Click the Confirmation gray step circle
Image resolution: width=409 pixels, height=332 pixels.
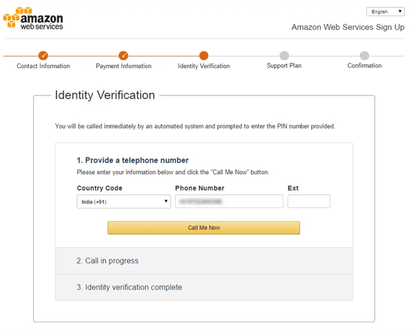[x=364, y=56]
